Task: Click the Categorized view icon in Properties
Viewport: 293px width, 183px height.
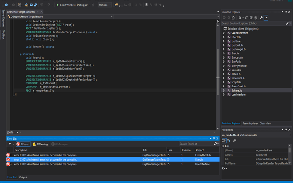Action: tap(224, 140)
